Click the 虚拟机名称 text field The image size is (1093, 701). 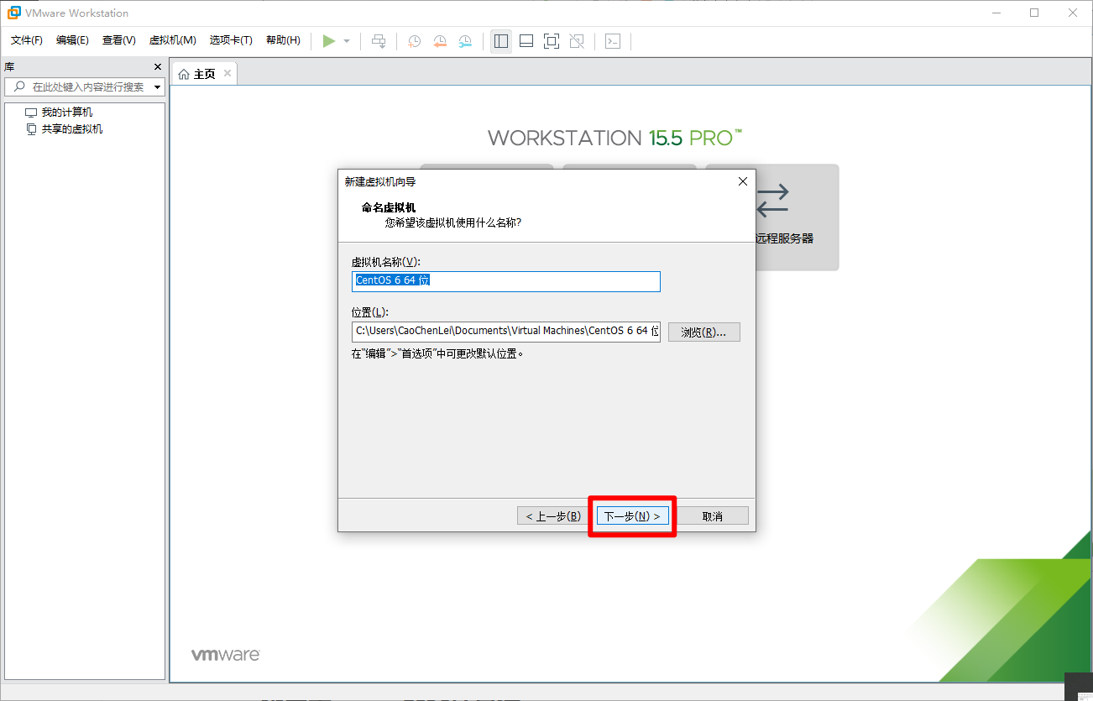(x=506, y=281)
